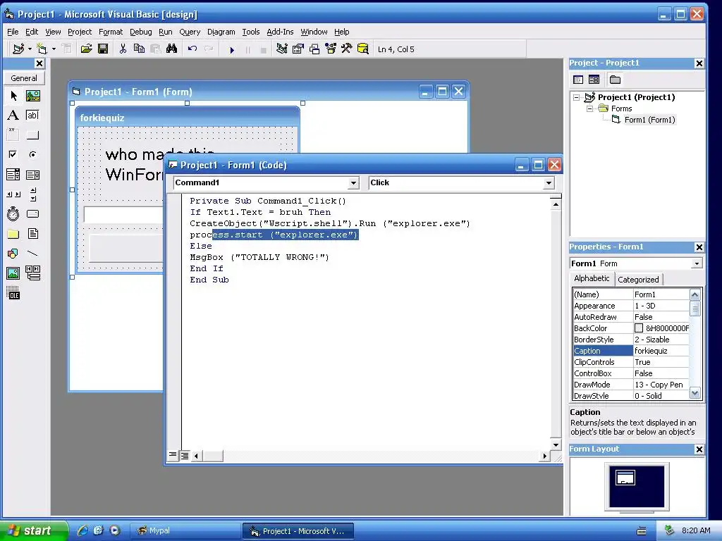
Task: Select the TextBox control tool
Action: pyautogui.click(x=32, y=115)
